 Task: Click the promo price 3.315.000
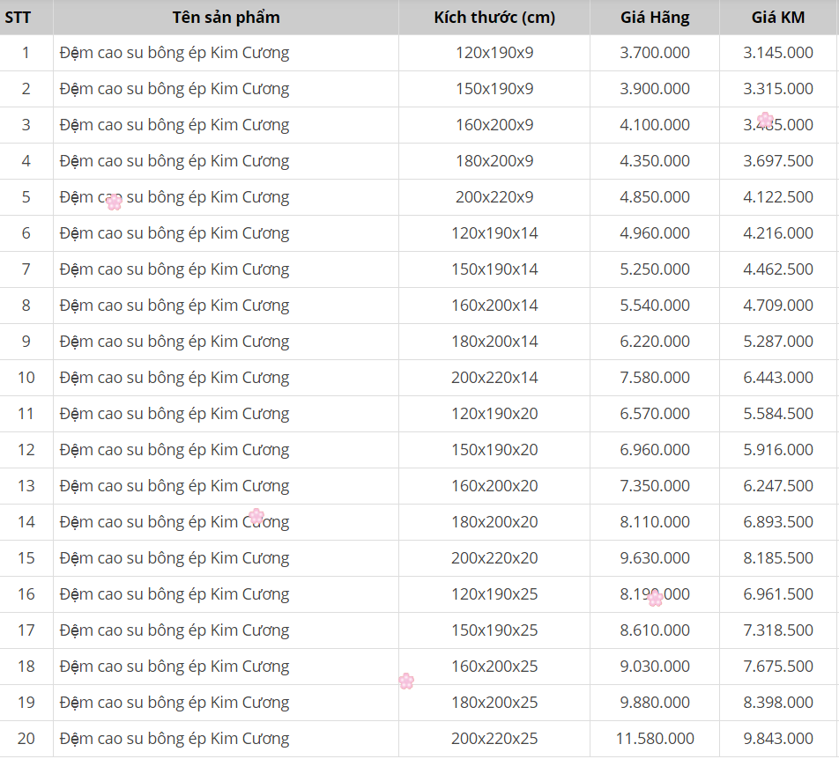pos(778,89)
